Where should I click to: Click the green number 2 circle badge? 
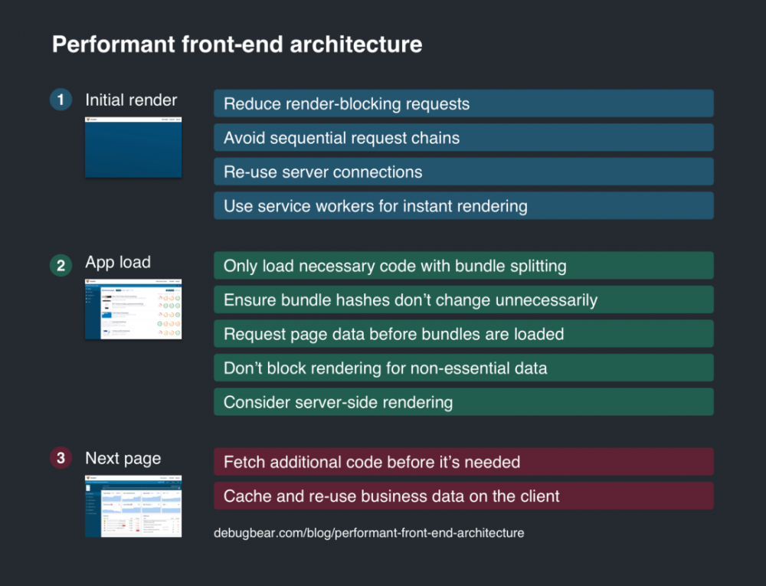coord(61,266)
